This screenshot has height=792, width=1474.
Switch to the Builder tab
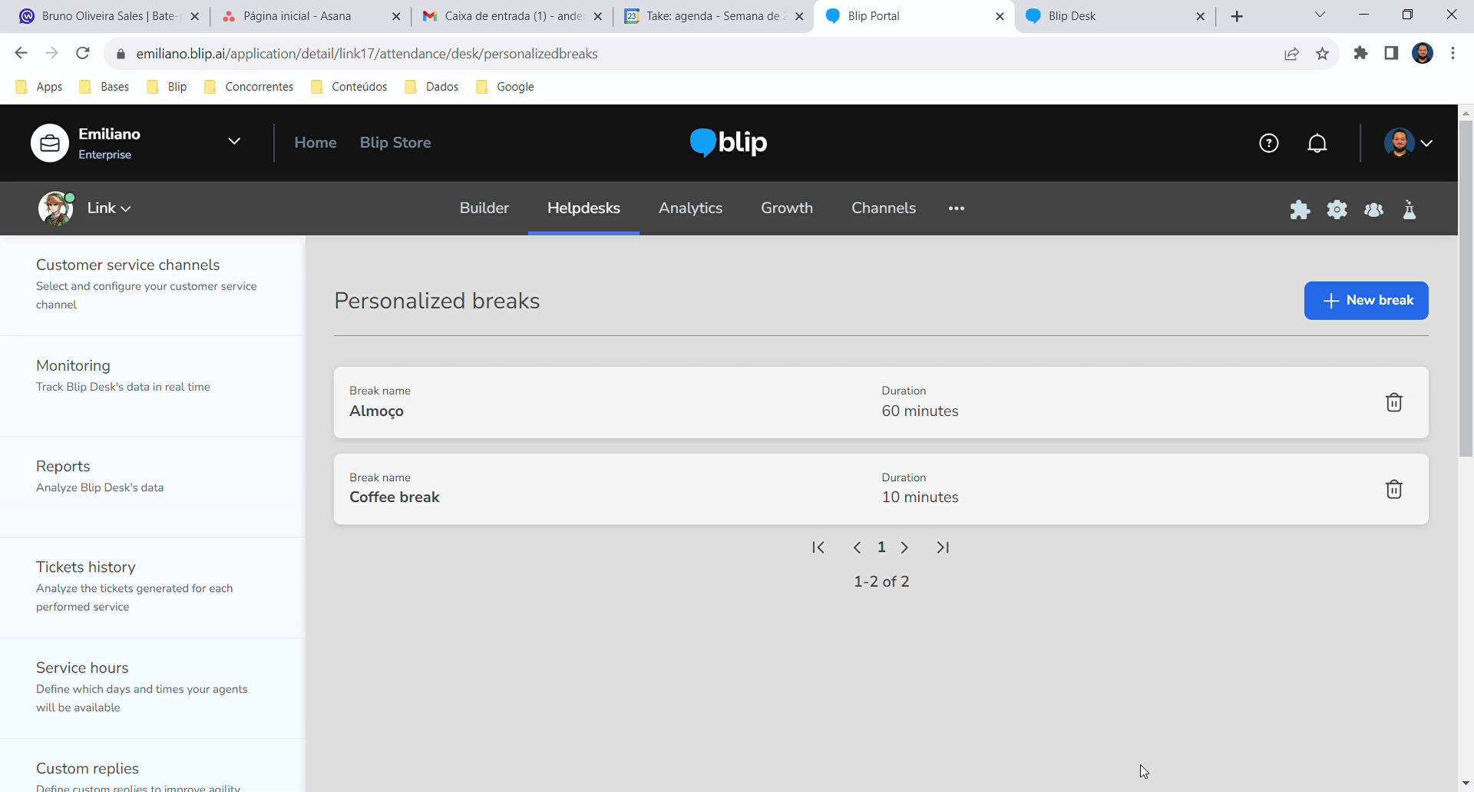(484, 208)
